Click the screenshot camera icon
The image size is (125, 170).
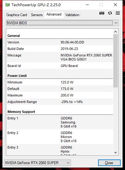point(102,13)
